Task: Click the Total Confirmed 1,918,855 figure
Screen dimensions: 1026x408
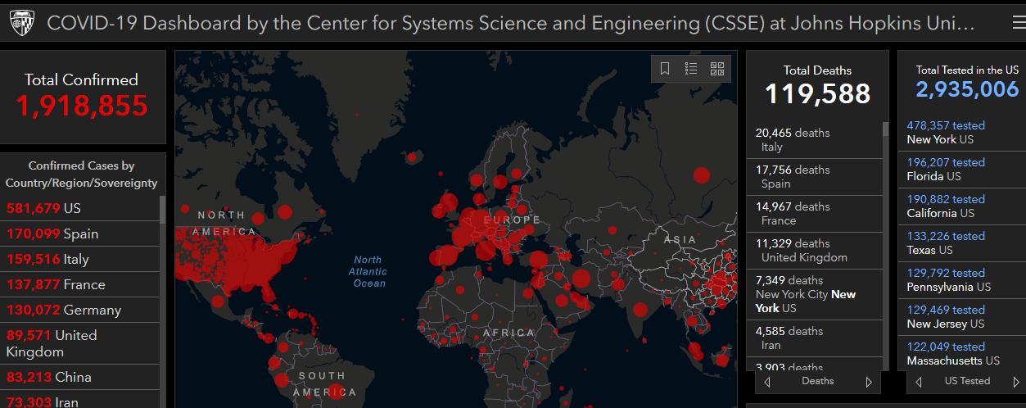Action: click(81, 106)
